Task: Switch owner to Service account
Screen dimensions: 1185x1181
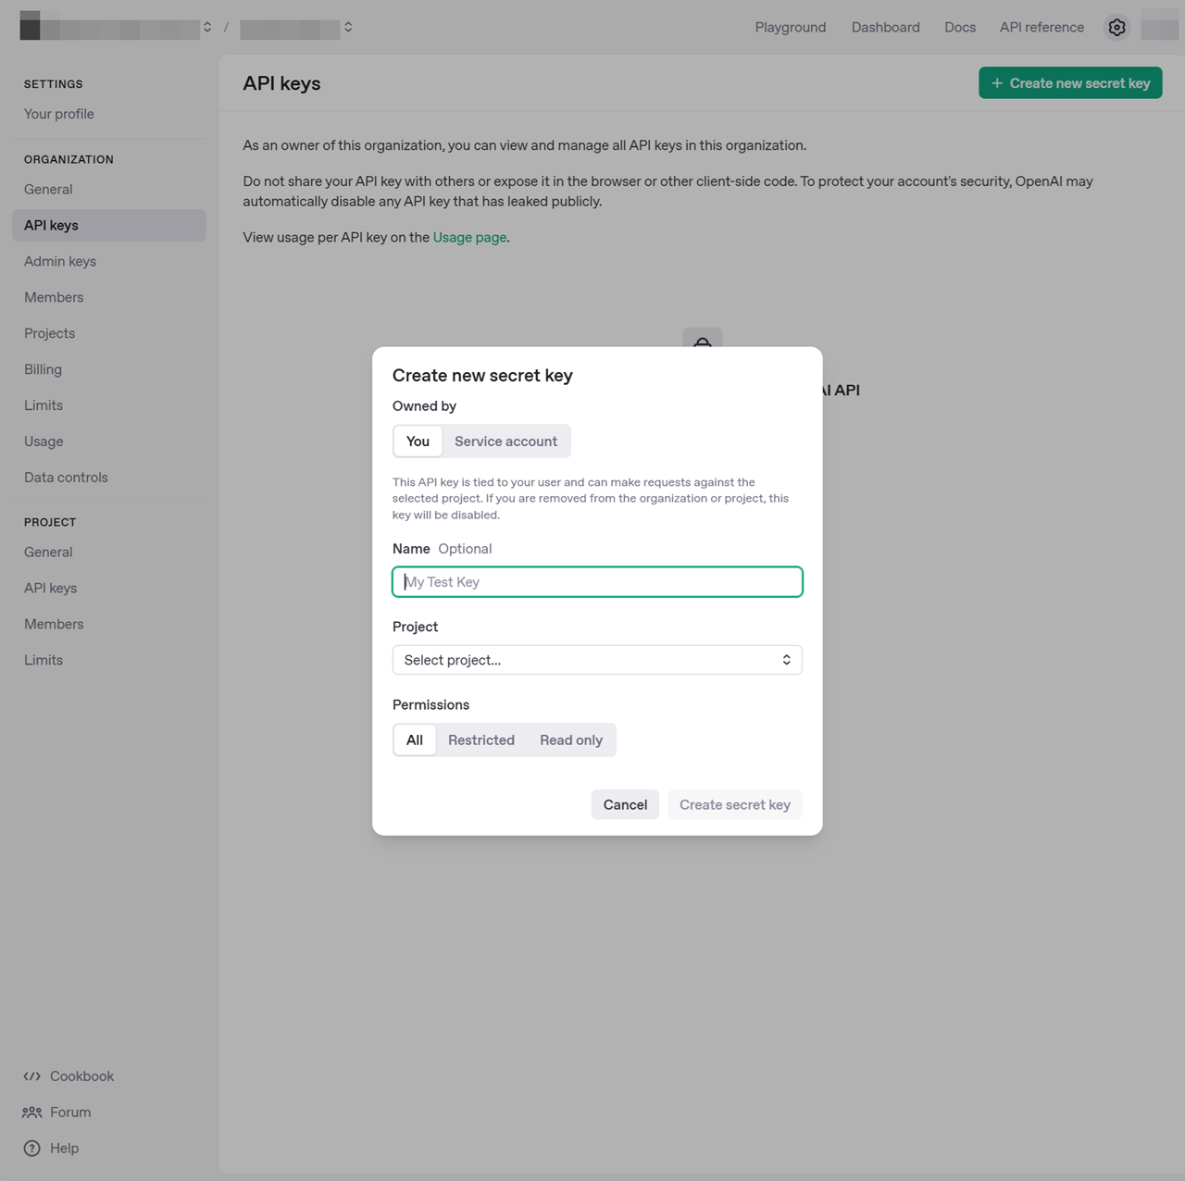Action: [x=505, y=441]
